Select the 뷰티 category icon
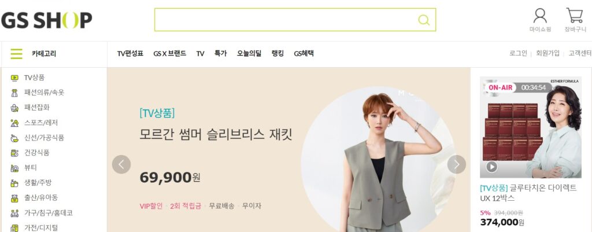 tap(14, 168)
